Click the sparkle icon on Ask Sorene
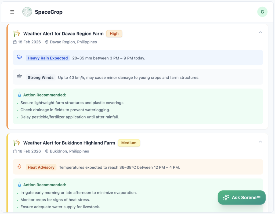275x214 pixels. pyautogui.click(x=226, y=198)
